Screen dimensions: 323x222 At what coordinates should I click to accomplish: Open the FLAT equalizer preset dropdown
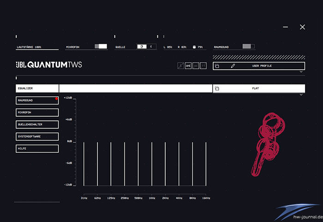(x=259, y=89)
